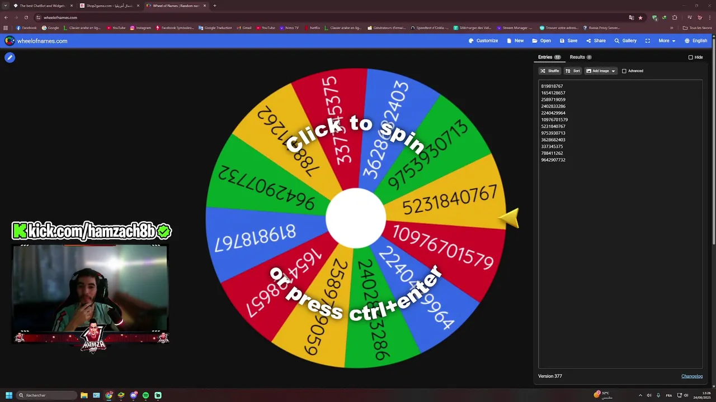Change language from English
This screenshot has height=402, width=716.
click(696, 41)
